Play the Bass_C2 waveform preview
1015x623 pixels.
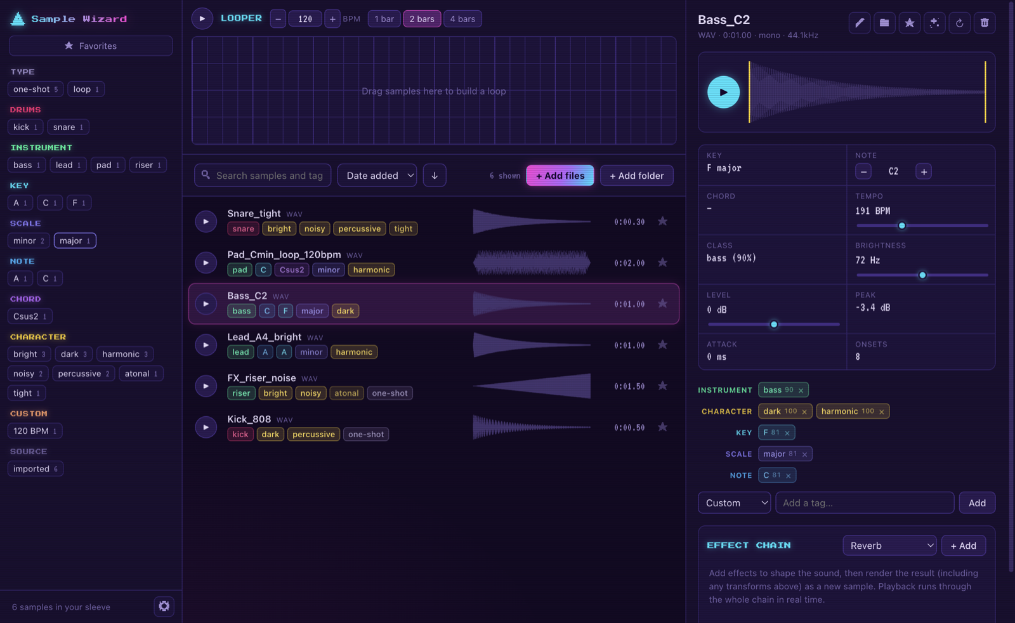(x=723, y=92)
